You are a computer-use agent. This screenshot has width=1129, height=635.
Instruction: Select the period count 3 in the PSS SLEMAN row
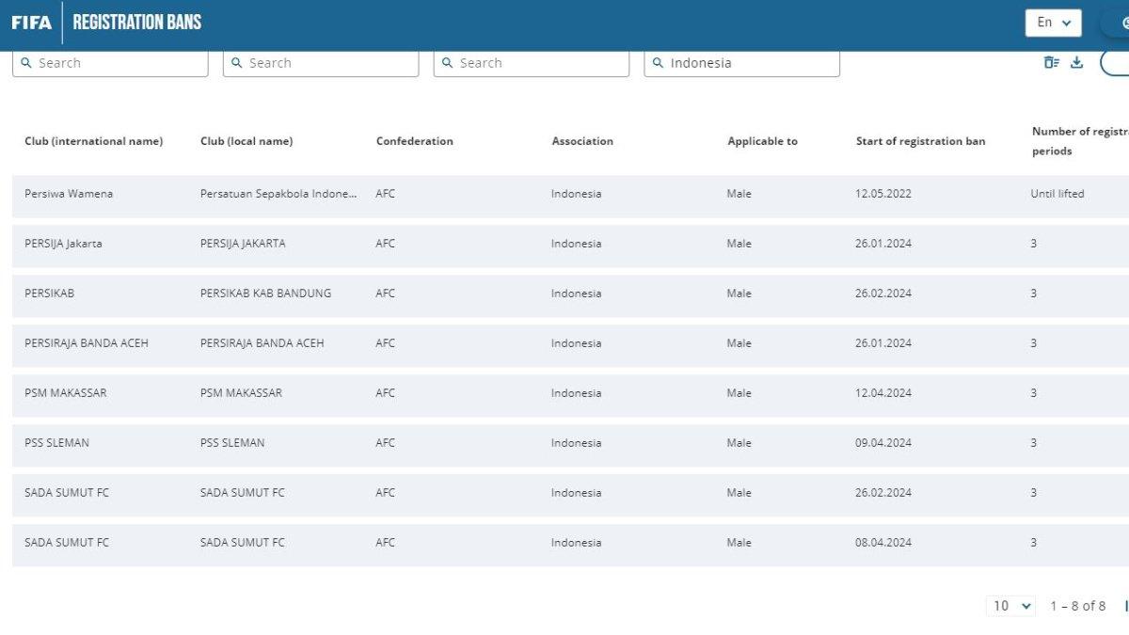1034,443
